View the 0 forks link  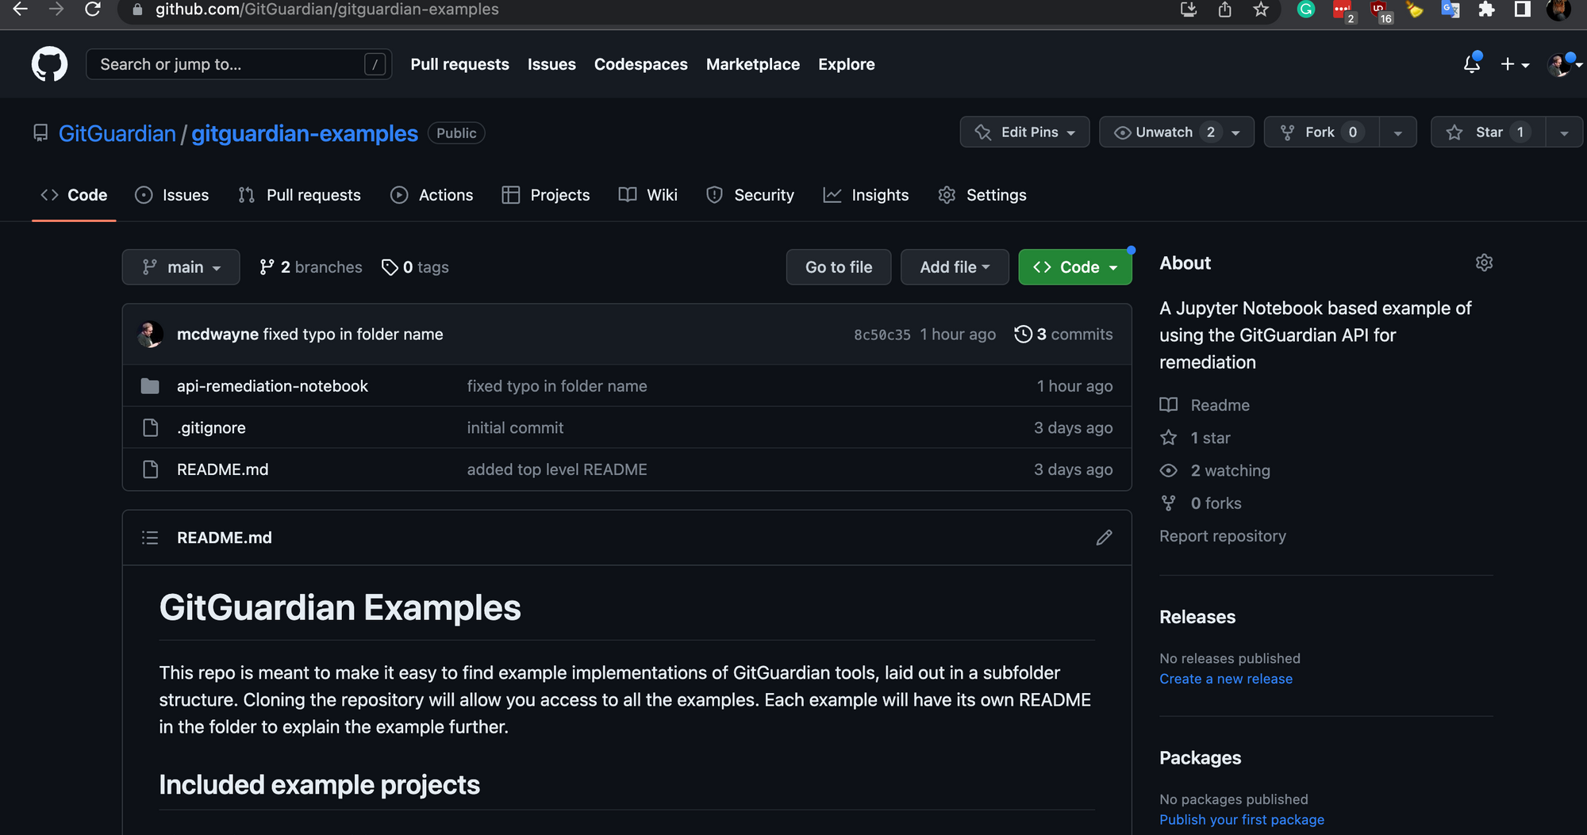pyautogui.click(x=1201, y=504)
